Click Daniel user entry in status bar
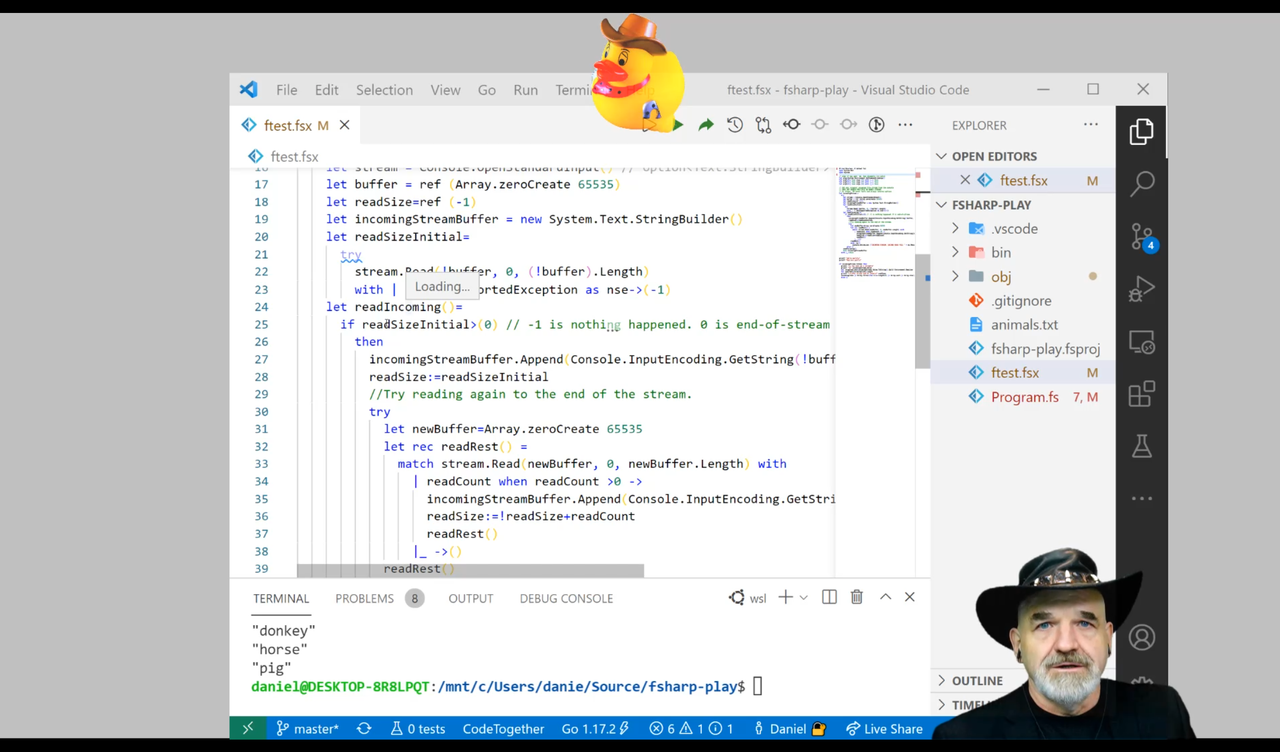The width and height of the screenshot is (1280, 752). pos(789,728)
